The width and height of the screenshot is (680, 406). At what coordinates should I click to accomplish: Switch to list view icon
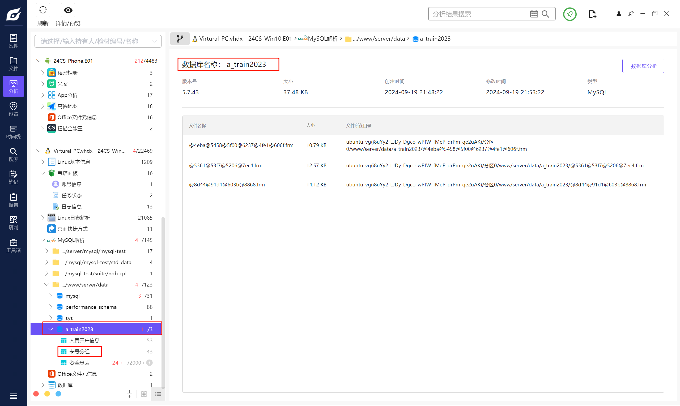pos(158,394)
